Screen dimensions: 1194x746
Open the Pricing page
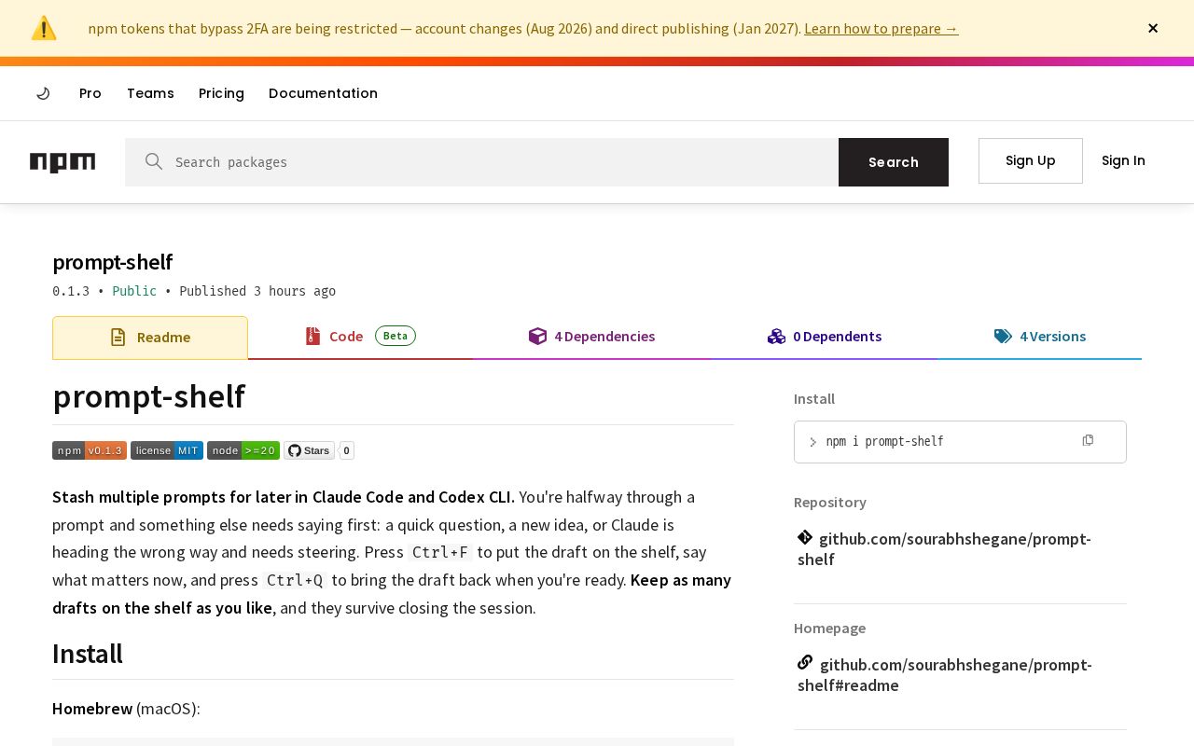(x=221, y=93)
